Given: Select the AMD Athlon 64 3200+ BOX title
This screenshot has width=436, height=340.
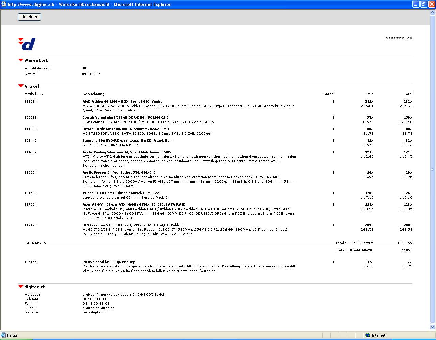Looking at the screenshot, I should (123, 102).
